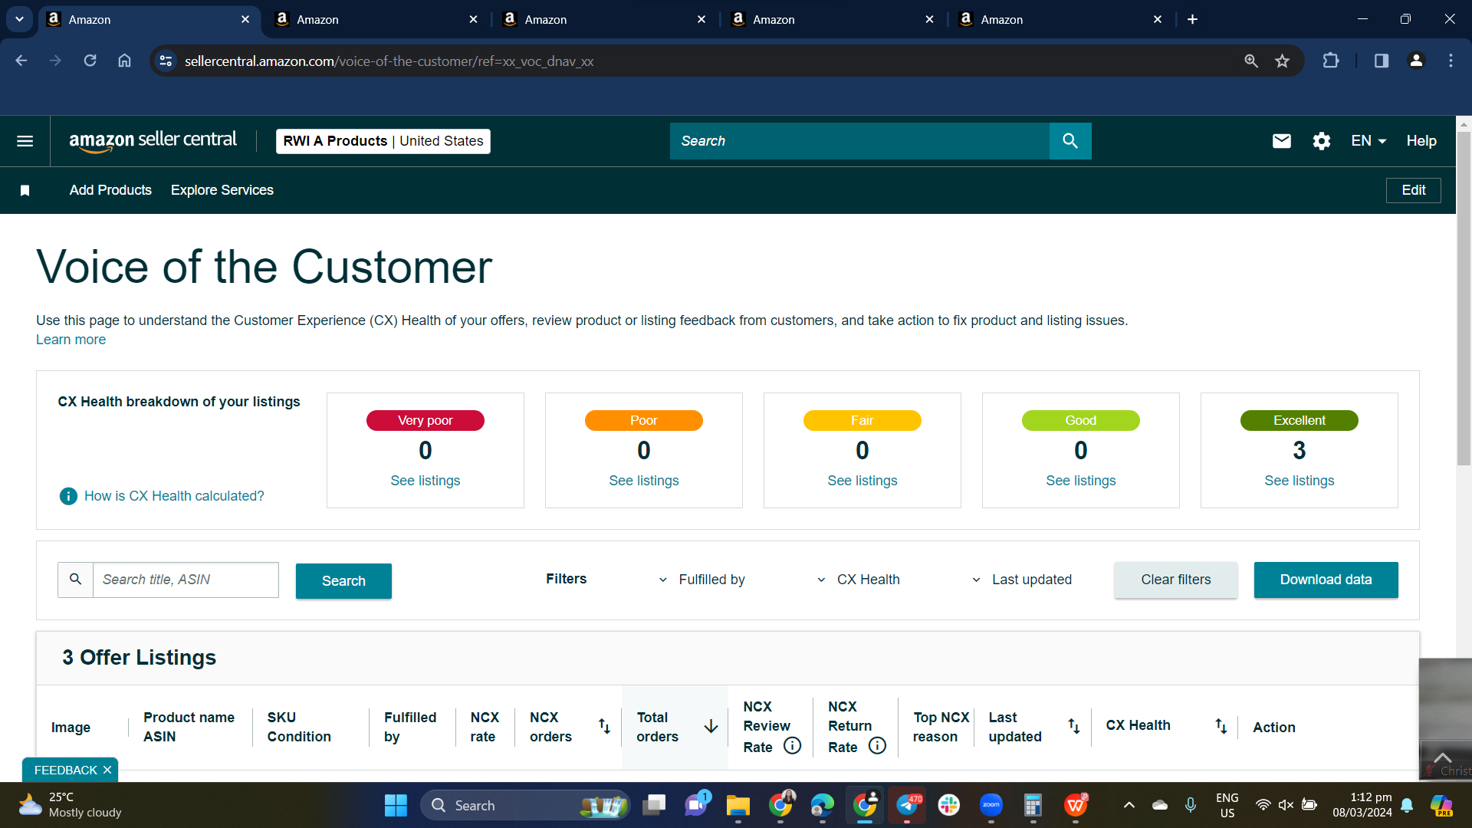Screen dimensions: 1472x828
Task: Sort the table by Last updated column
Action: tap(1073, 726)
